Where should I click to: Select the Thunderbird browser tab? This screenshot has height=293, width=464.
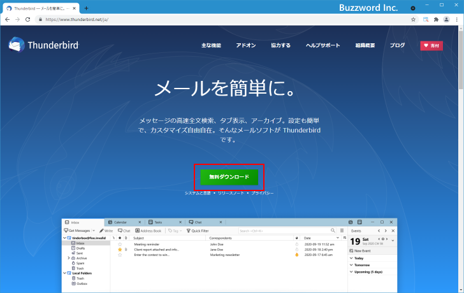(x=41, y=8)
